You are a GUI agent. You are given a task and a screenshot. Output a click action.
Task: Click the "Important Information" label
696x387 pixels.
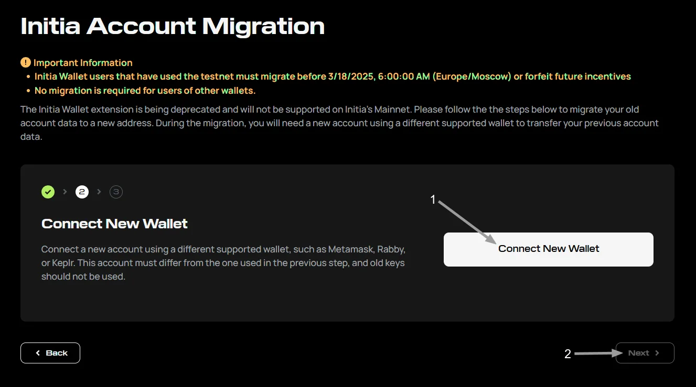click(x=83, y=63)
